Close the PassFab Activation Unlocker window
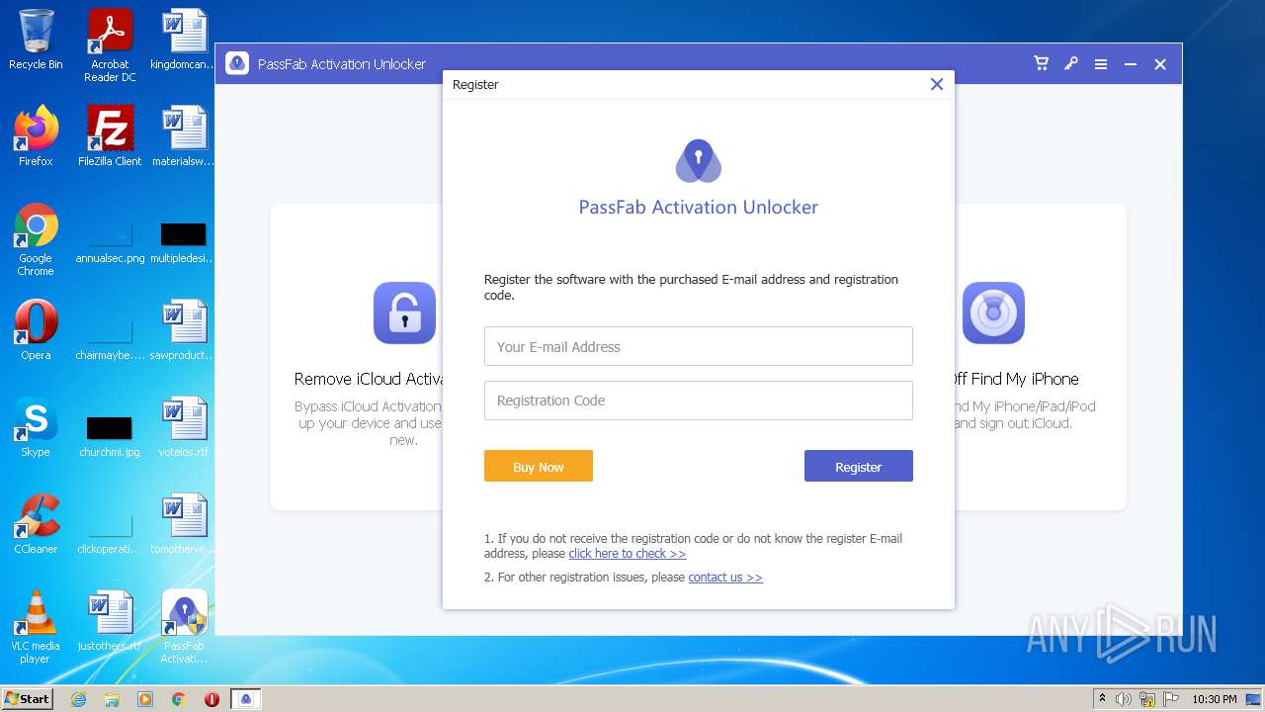Screen dimensions: 1265x712 coord(1160,64)
